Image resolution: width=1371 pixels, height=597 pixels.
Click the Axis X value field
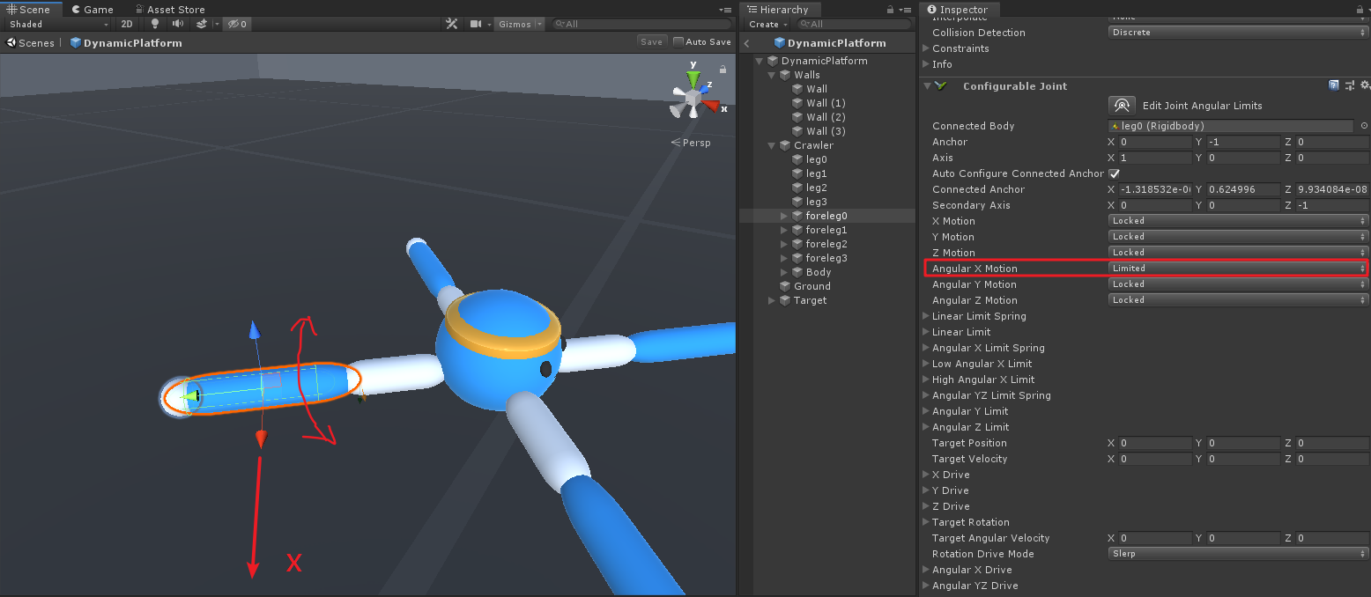(x=1155, y=158)
